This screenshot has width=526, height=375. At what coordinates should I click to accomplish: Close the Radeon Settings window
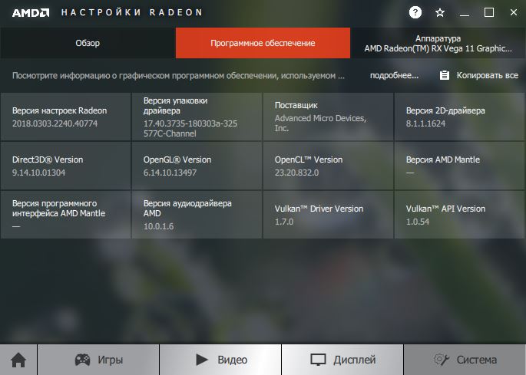click(x=513, y=13)
